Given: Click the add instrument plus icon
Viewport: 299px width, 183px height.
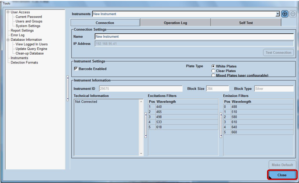Looking at the screenshot, I should coord(285,14).
